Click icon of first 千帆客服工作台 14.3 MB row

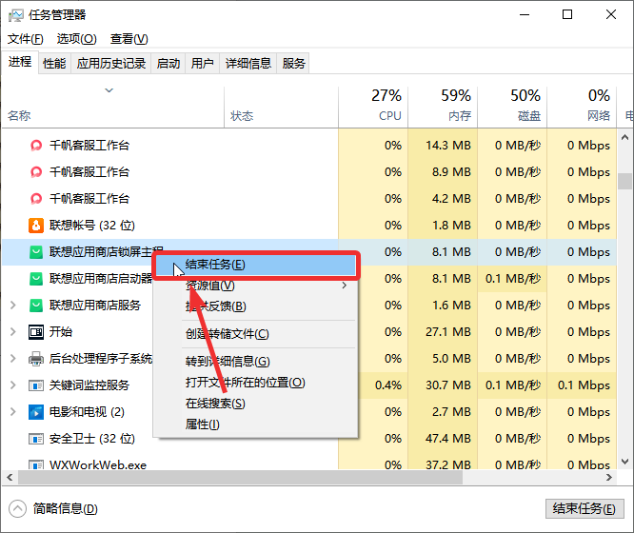(36, 146)
